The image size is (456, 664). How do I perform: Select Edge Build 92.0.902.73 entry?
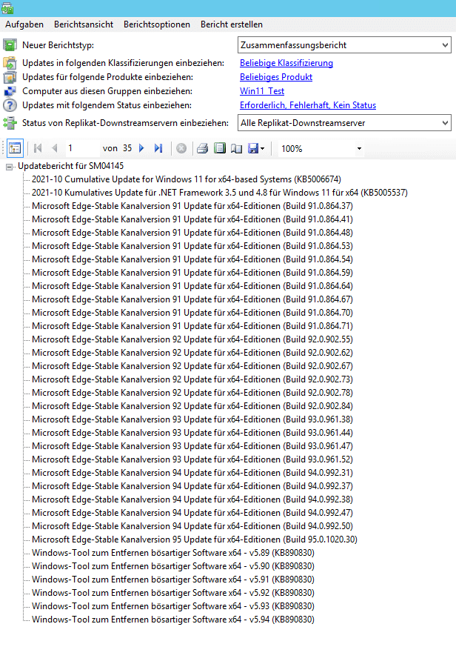tap(192, 379)
